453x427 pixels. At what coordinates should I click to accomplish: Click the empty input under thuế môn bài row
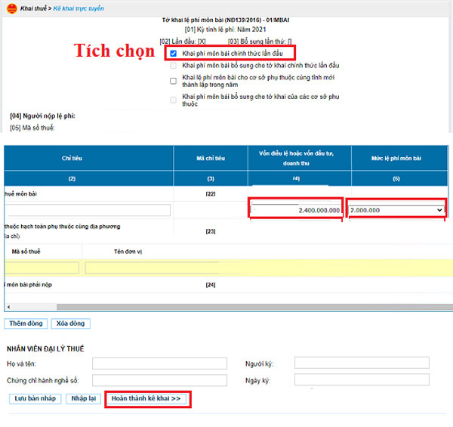pyautogui.click(x=88, y=210)
